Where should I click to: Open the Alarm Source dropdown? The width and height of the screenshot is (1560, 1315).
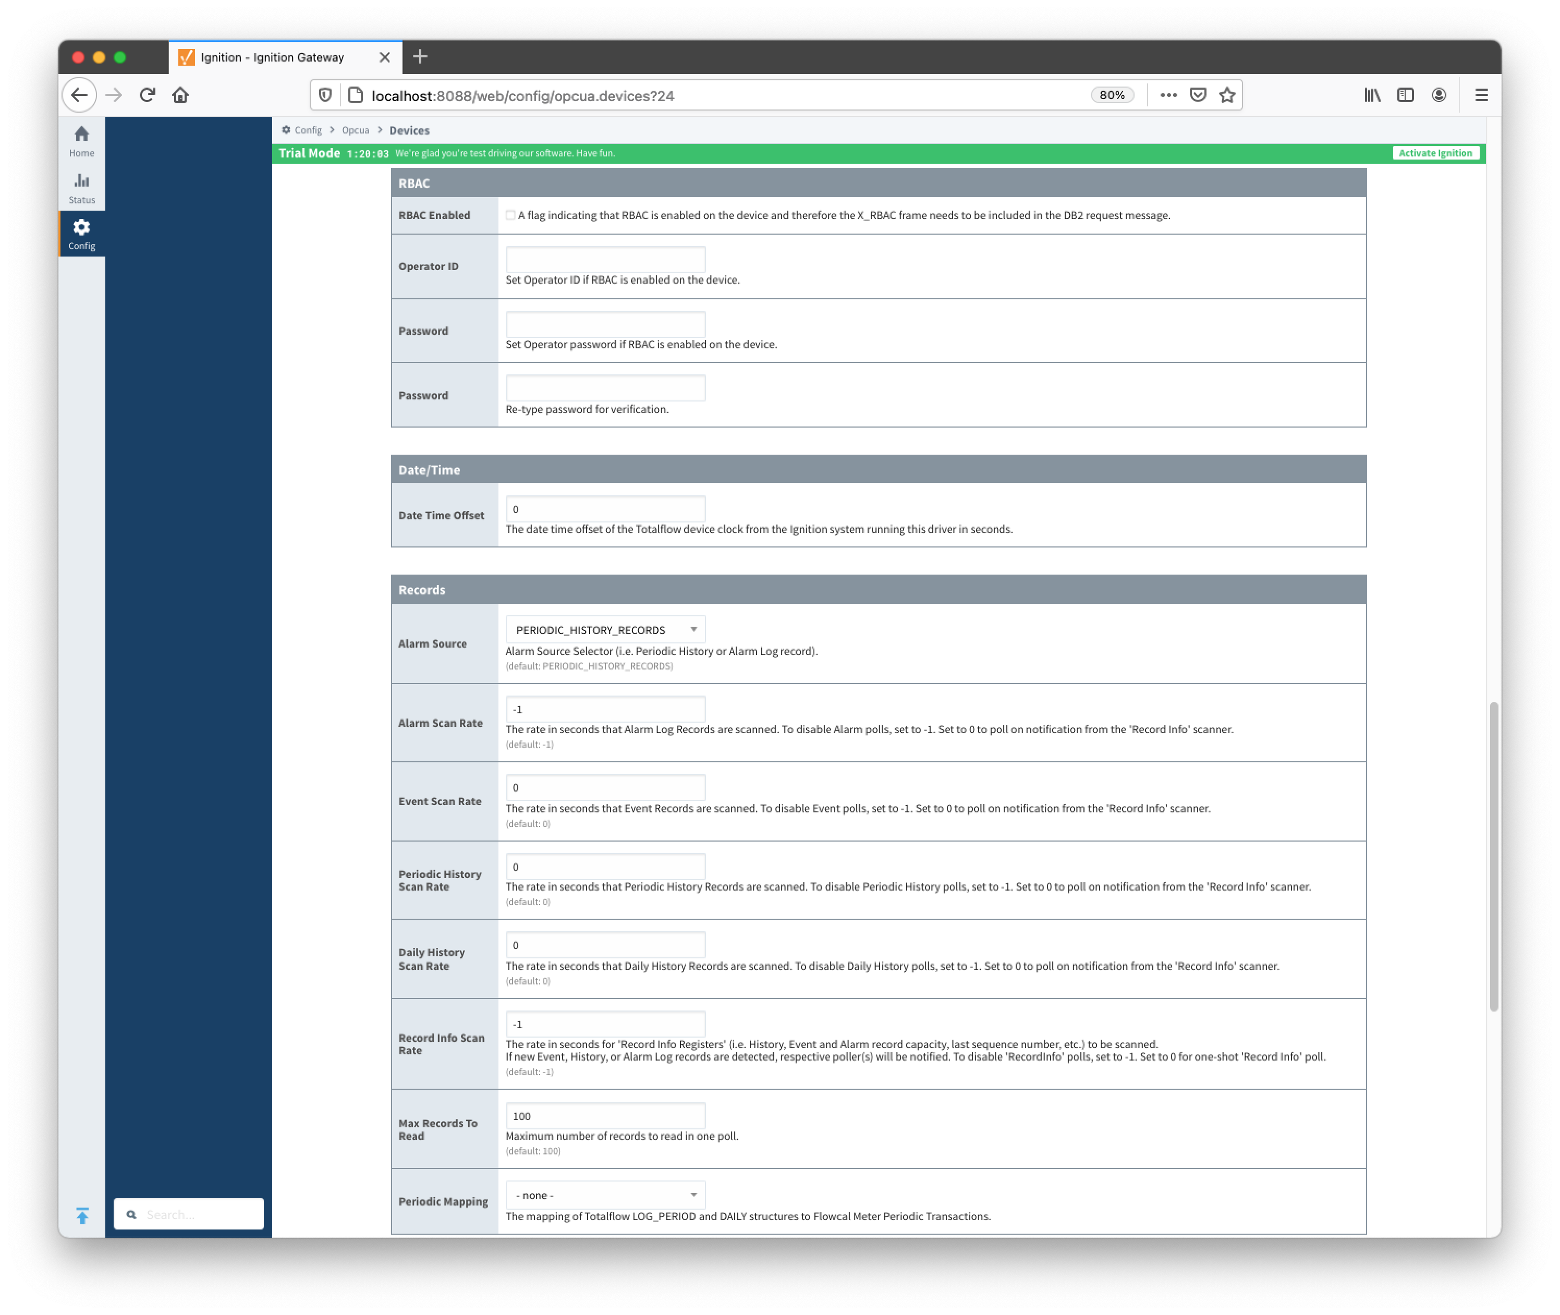tap(605, 630)
